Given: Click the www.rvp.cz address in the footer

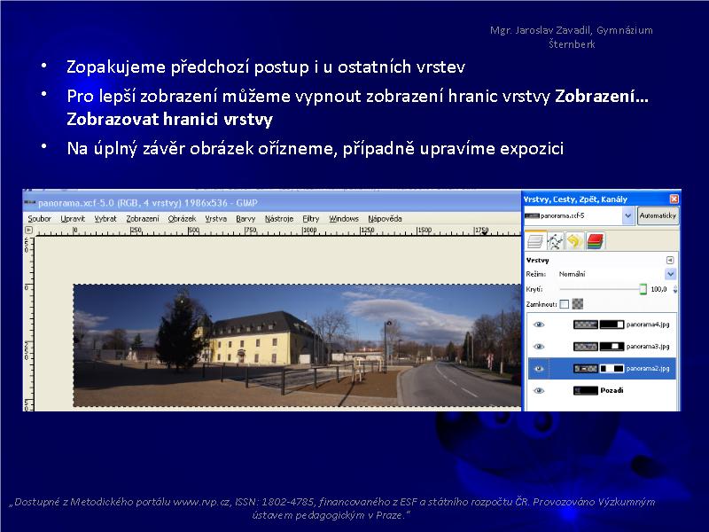Looking at the screenshot, I should (x=202, y=502).
